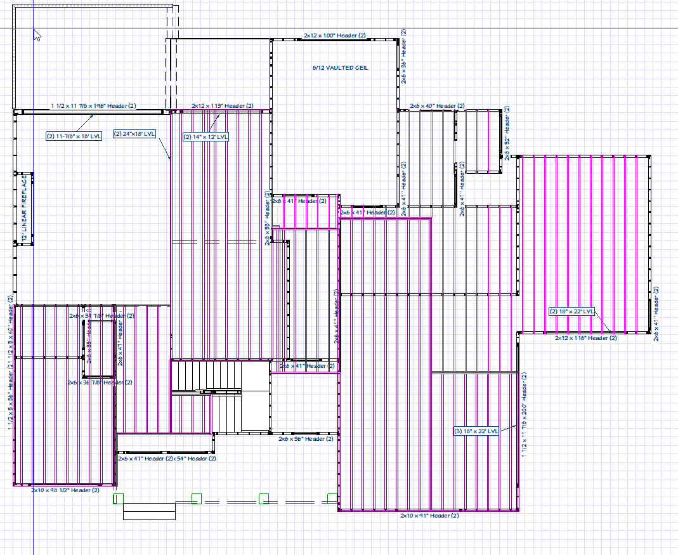Click the 8/12 VAULTED CEIL text label
The height and width of the screenshot is (555, 678).
point(341,67)
